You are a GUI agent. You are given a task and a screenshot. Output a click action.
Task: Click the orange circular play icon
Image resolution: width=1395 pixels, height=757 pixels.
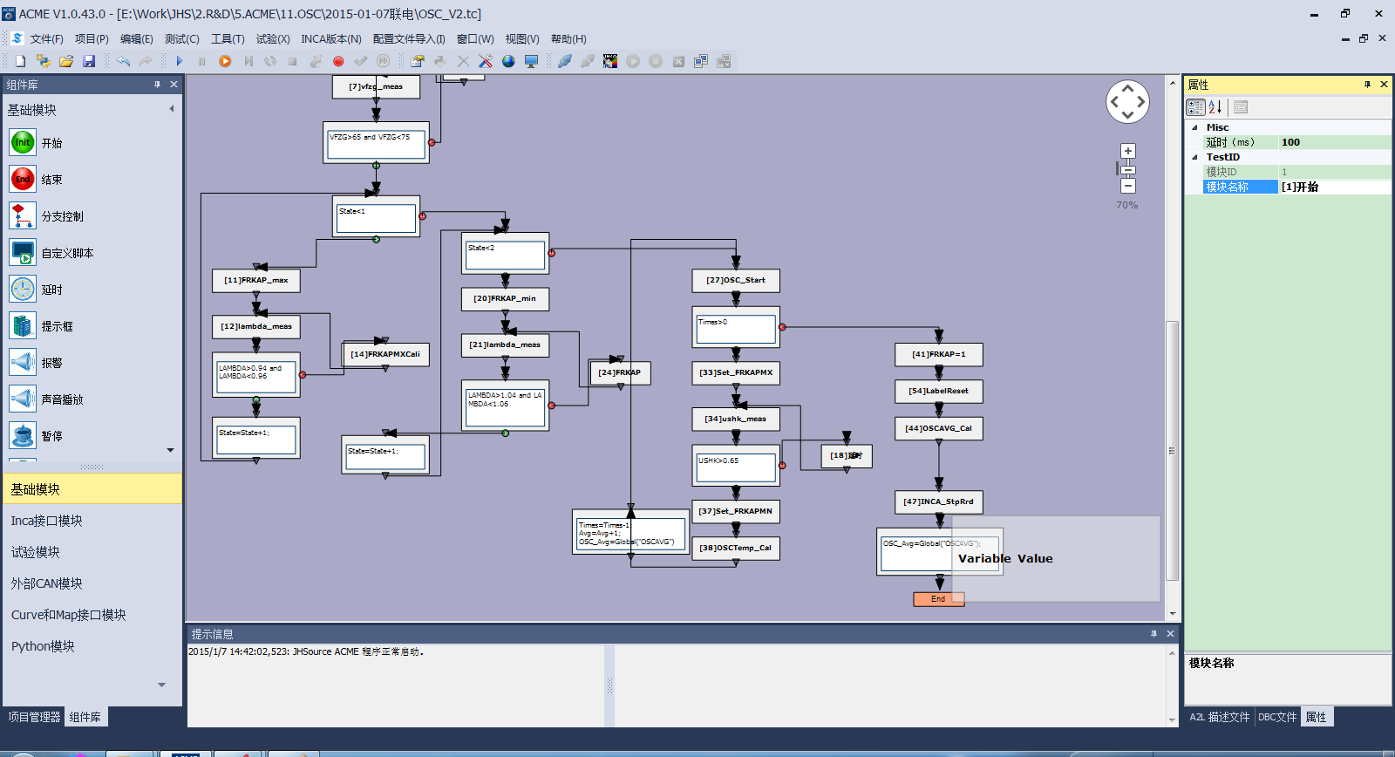[x=225, y=61]
